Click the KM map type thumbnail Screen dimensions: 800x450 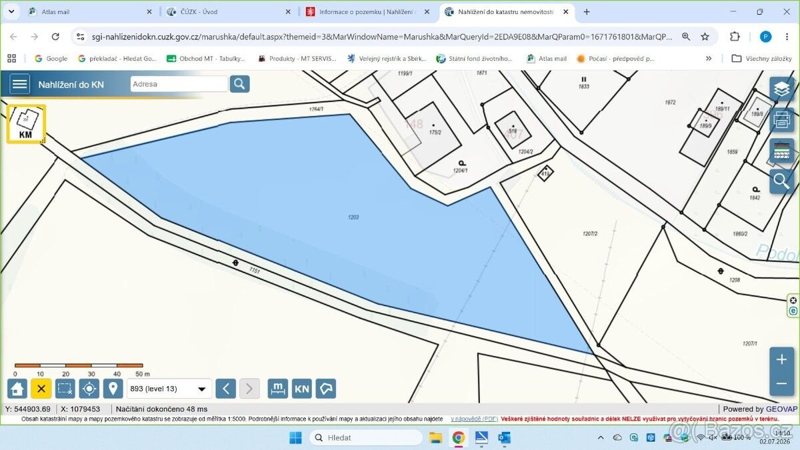point(26,124)
